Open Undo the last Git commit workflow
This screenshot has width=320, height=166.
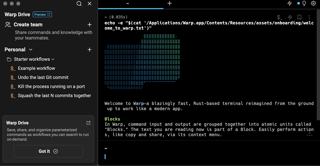click(43, 77)
